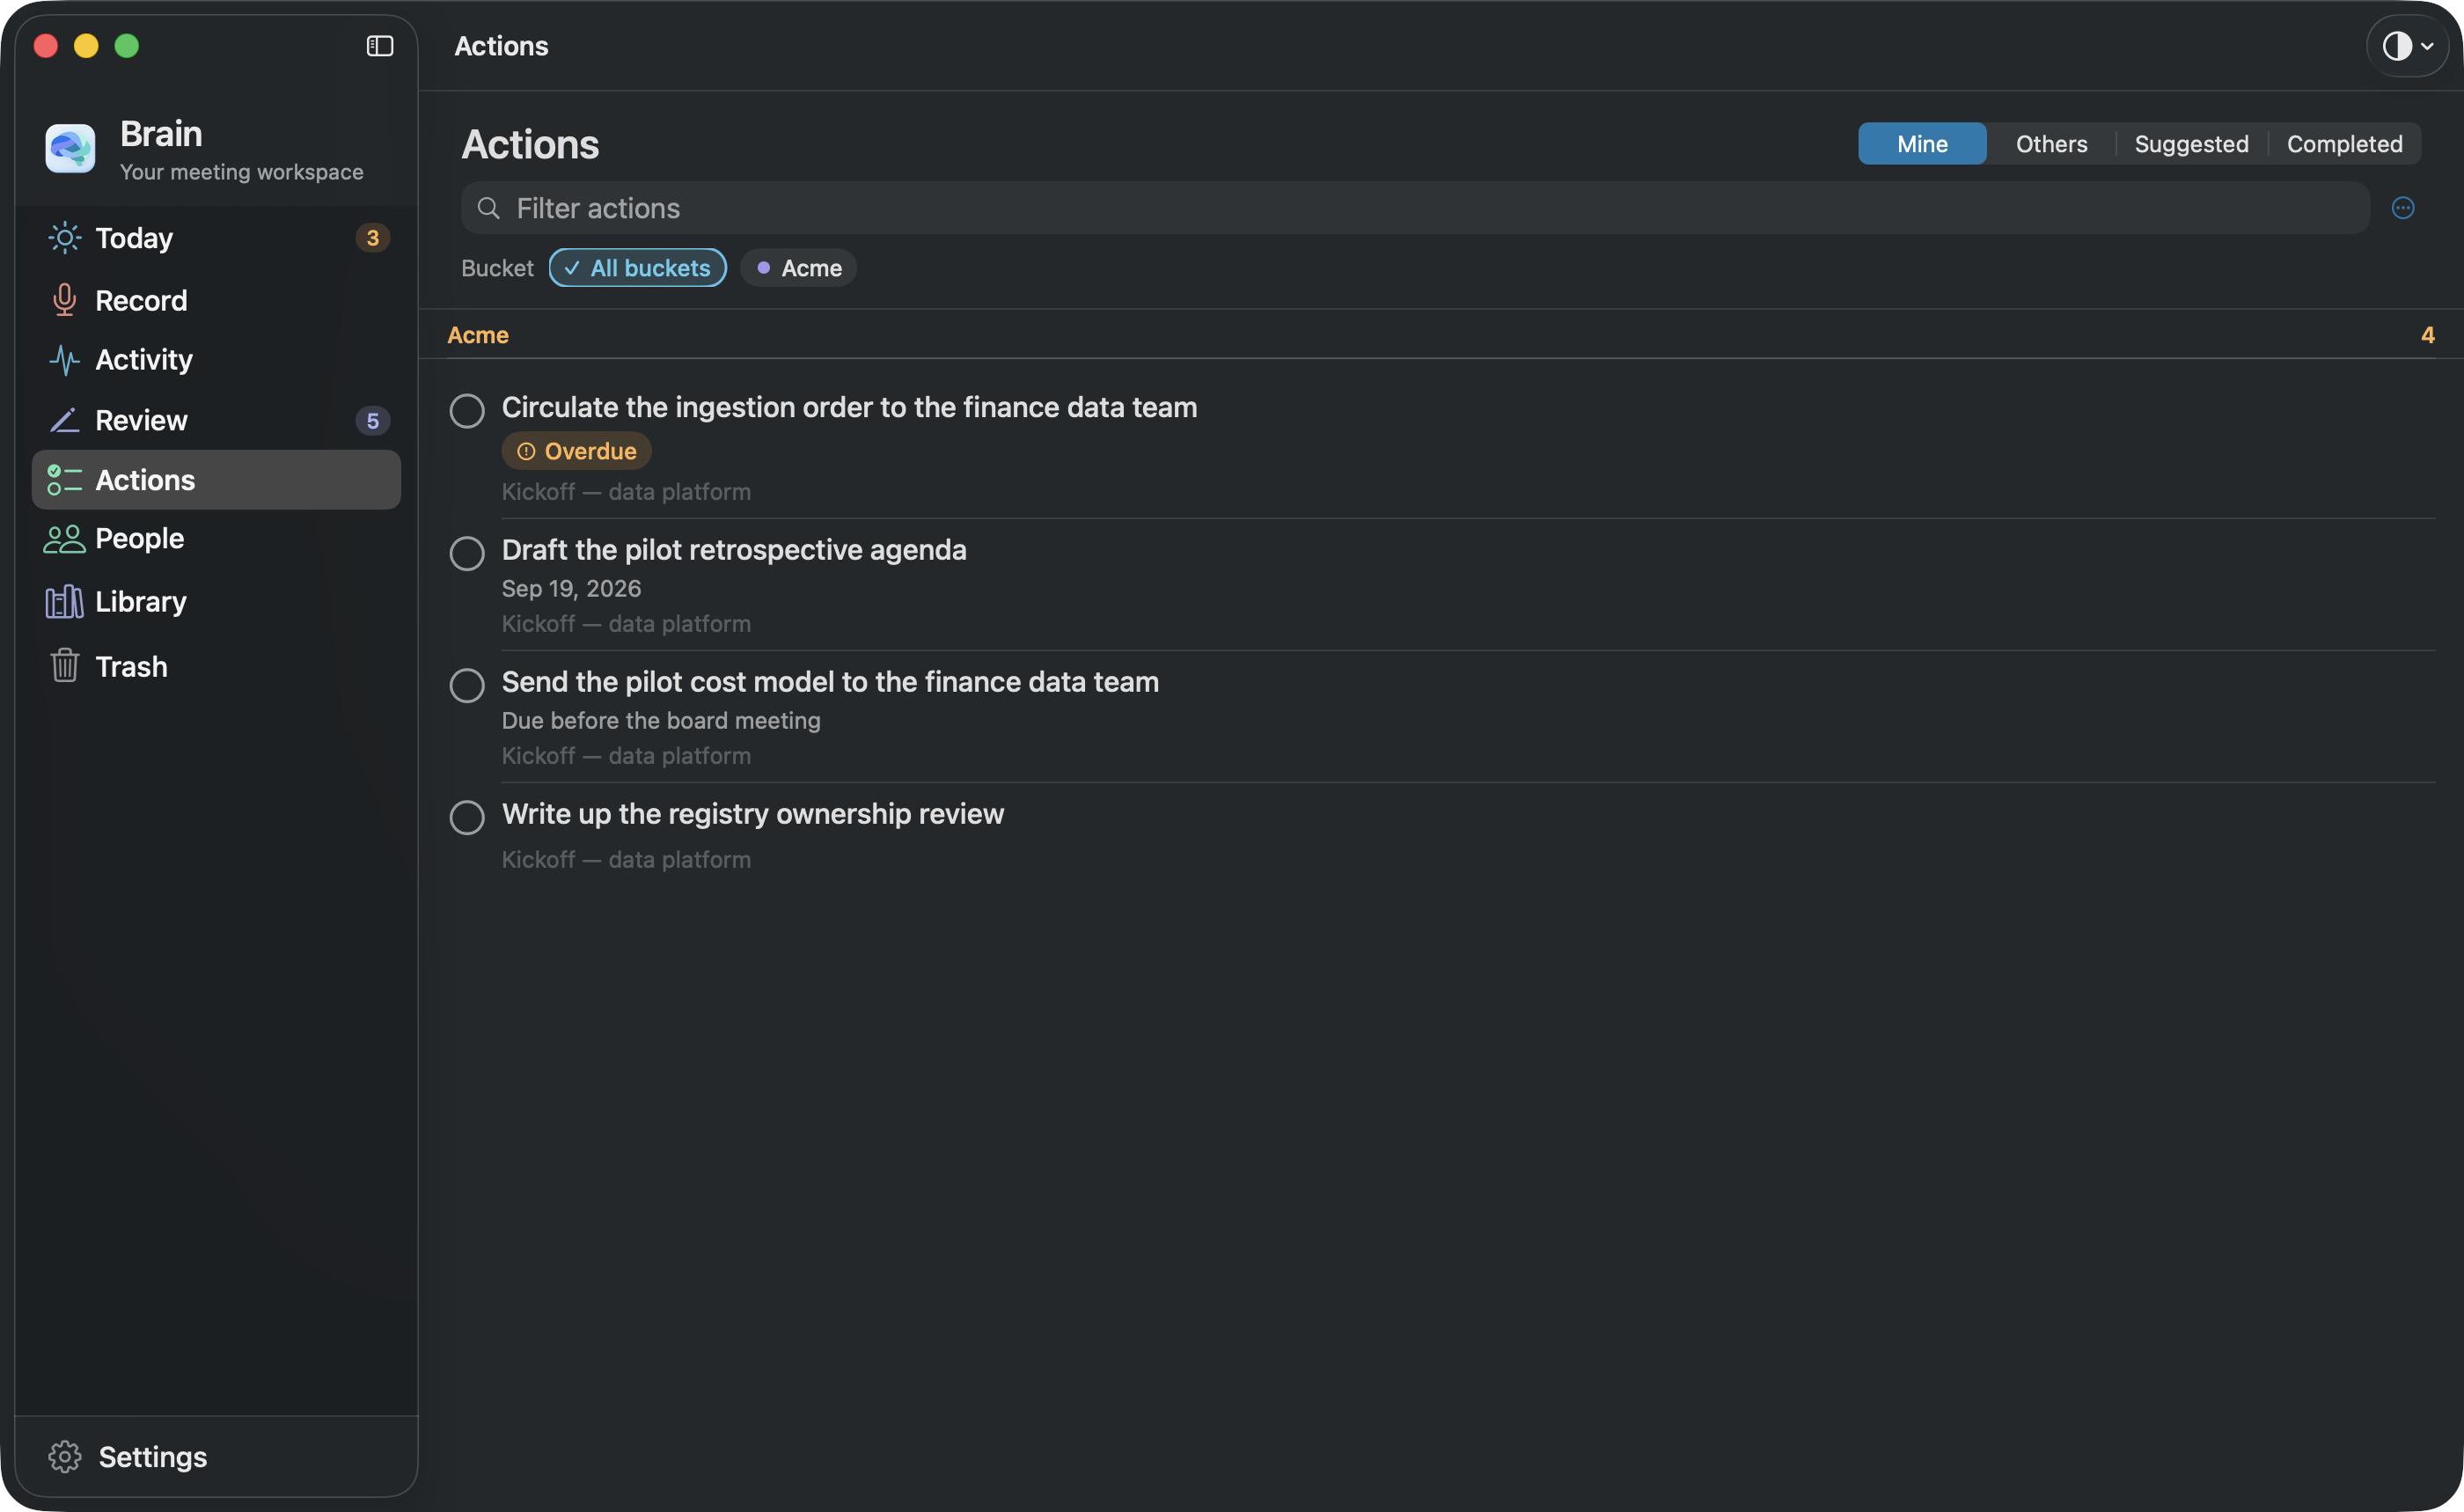Click the Brain app logo
Screen dimensions: 2464x1512
click(70, 149)
